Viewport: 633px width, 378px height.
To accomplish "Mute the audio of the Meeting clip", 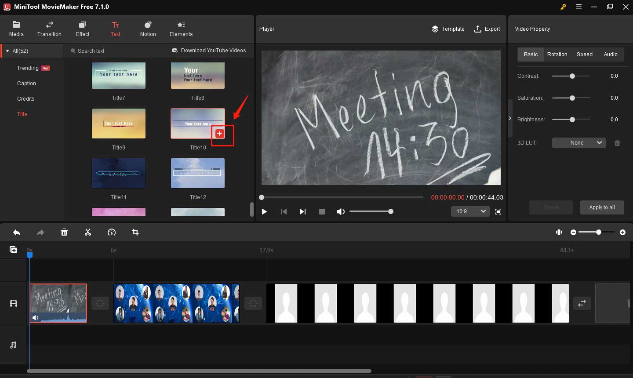I will [x=35, y=317].
